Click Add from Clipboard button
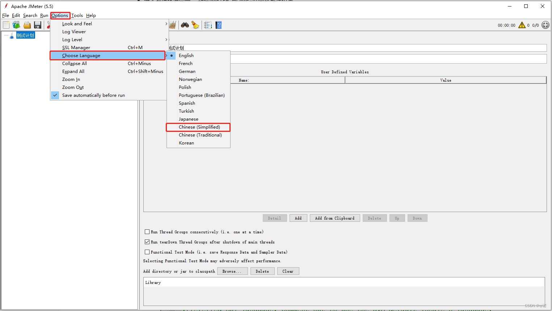 [335, 218]
